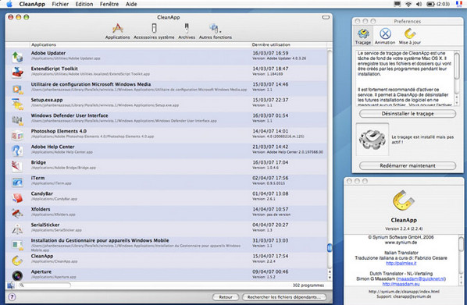The image size is (467, 305).
Task: Switch to Mise à jour tab in Preferences
Action: (410, 36)
